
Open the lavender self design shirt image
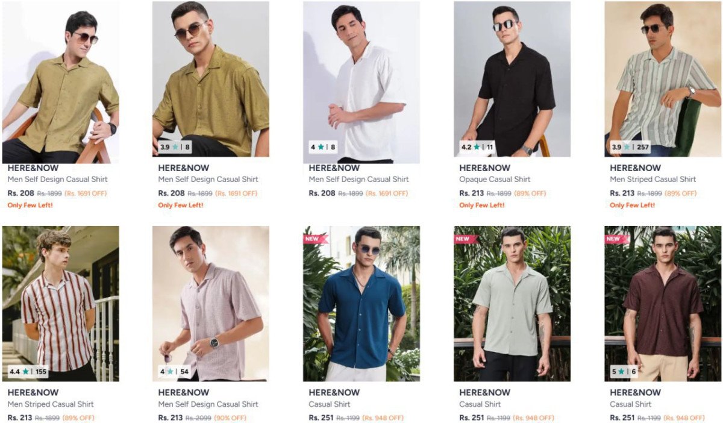(211, 304)
